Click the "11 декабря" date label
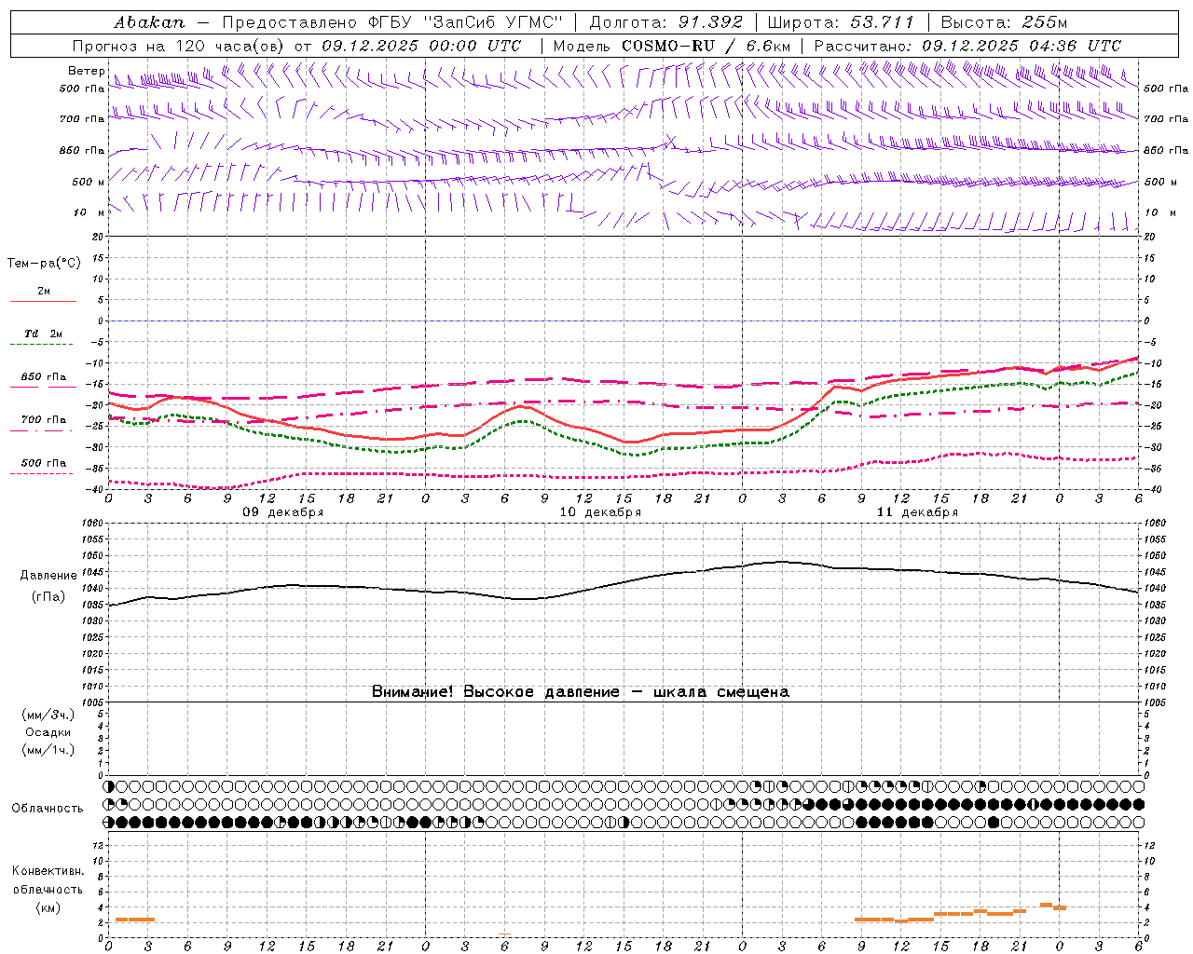The width and height of the screenshot is (1193, 954). point(917,512)
